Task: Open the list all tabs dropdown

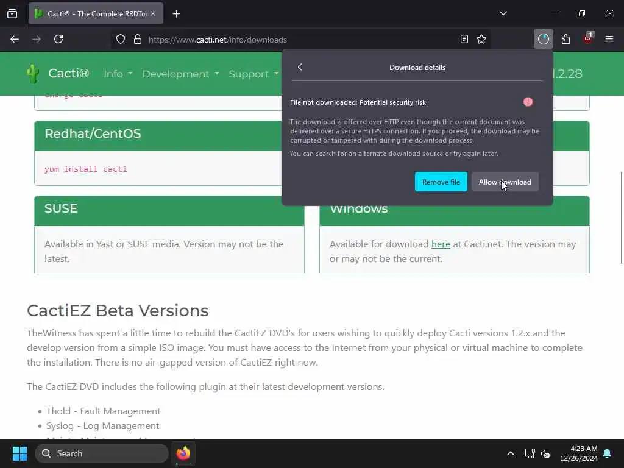Action: point(503,13)
